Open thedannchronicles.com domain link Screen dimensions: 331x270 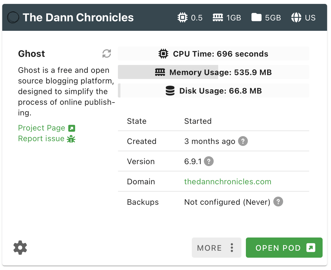(x=228, y=181)
